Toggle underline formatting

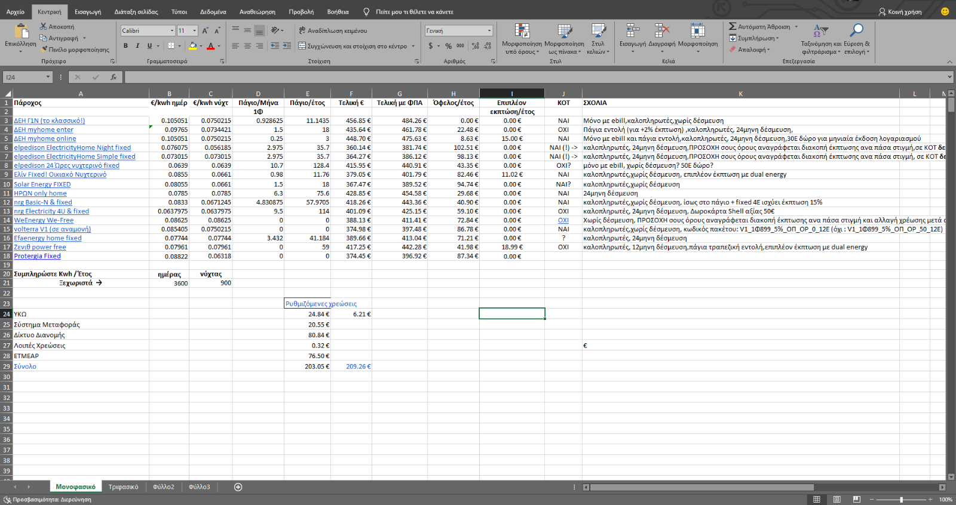pos(149,46)
